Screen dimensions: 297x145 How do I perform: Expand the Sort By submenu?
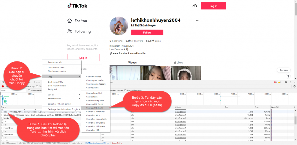click(x=61, y=95)
